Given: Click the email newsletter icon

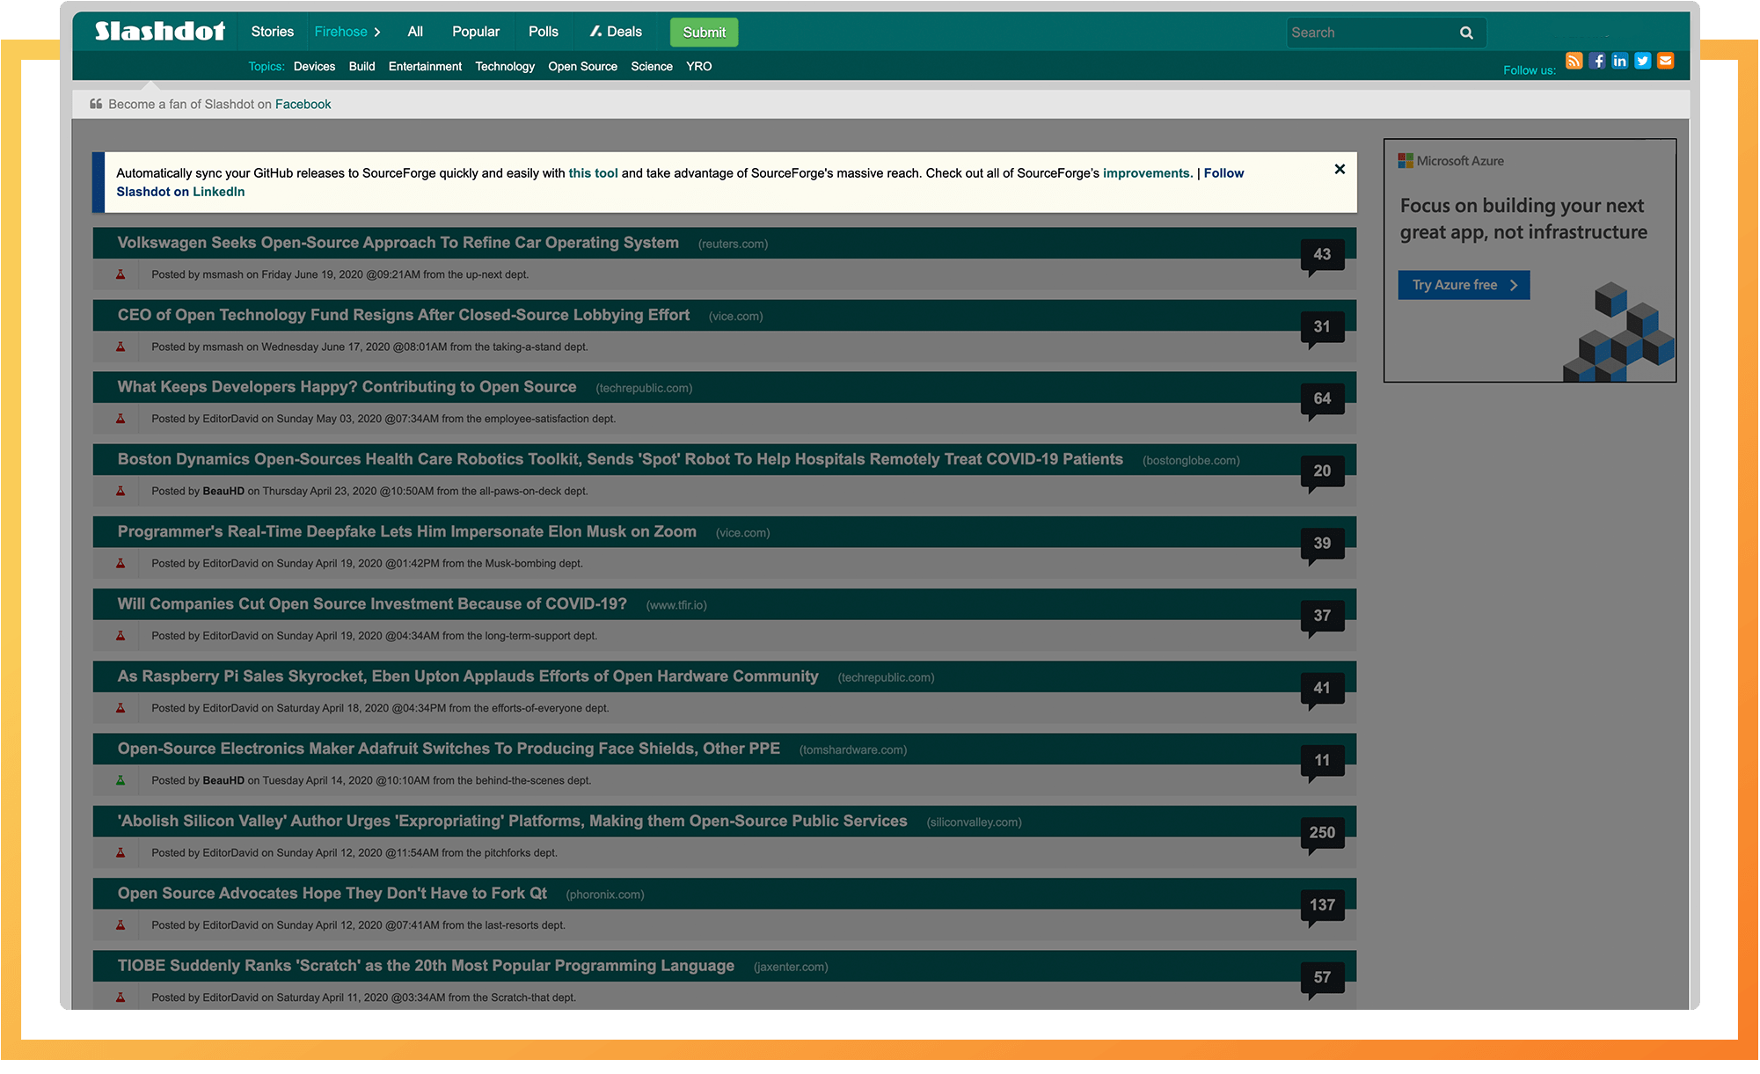Looking at the screenshot, I should click(x=1666, y=61).
